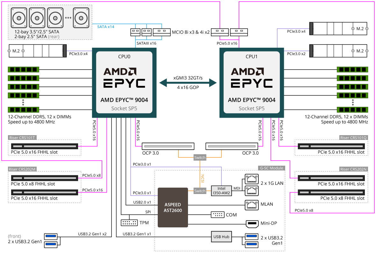This screenshot has height=256, width=376.
Task: Click the ASPEED AST2600 controller block
Action: coord(172,207)
